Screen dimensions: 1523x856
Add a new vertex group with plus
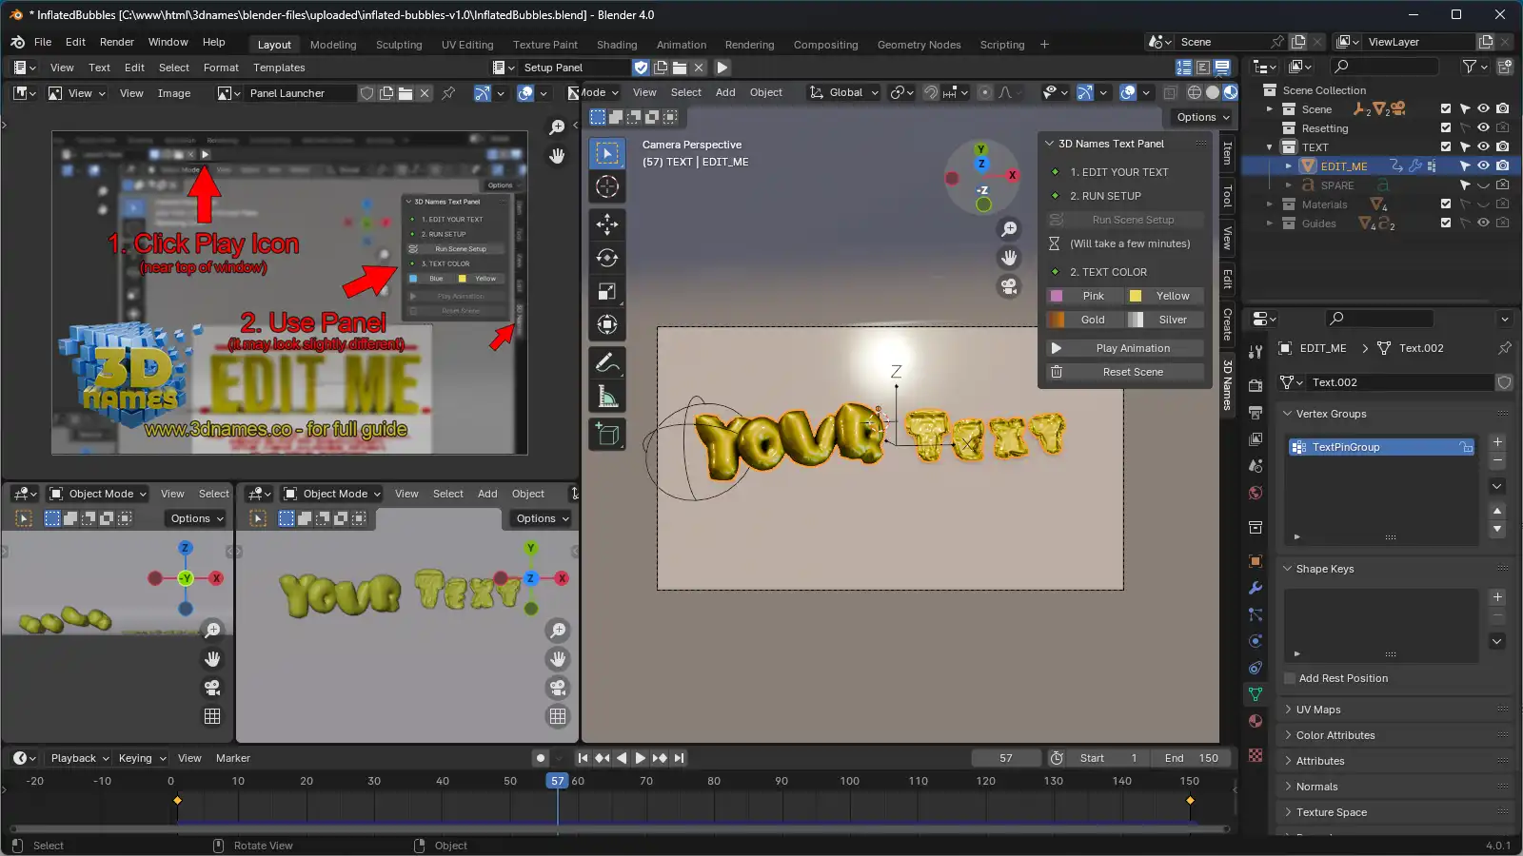click(x=1497, y=442)
